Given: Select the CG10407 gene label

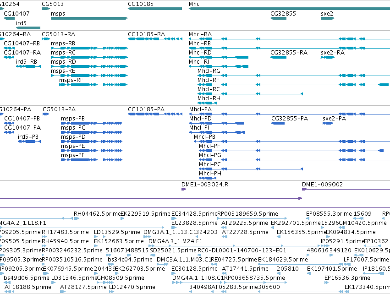Looking at the screenshot, I should pos(16,13).
